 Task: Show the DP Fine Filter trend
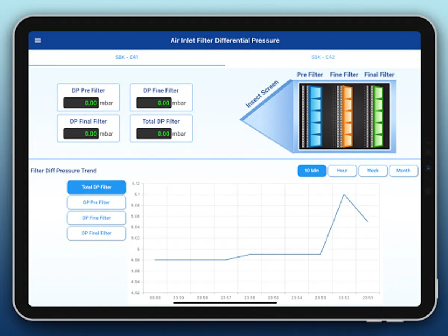pyautogui.click(x=96, y=218)
